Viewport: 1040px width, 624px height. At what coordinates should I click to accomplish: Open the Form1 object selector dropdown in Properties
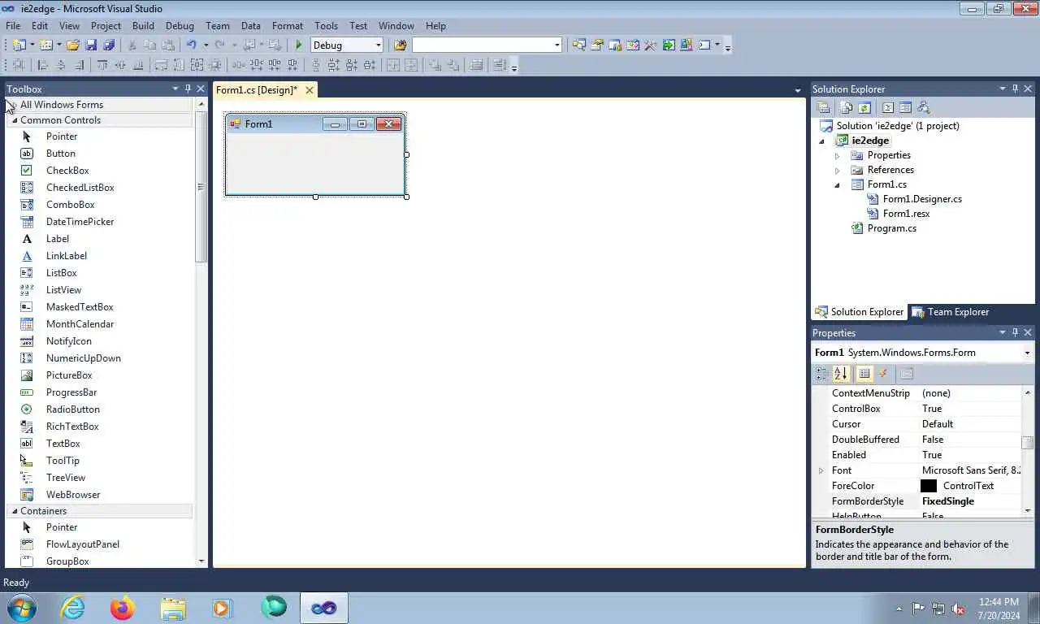[x=1027, y=353]
